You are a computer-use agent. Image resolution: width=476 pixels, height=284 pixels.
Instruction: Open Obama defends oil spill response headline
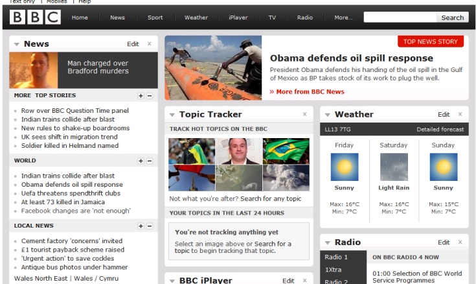pyautogui.click(x=352, y=58)
